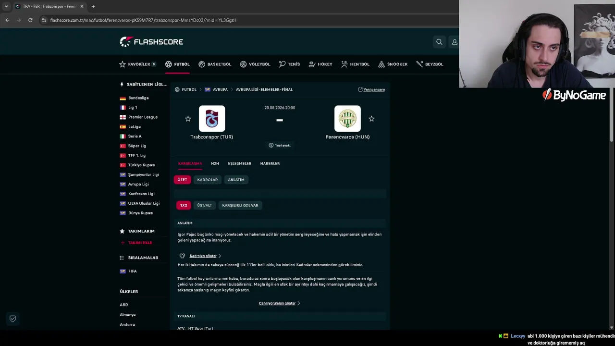Open UEFA Uluslar Ligi from pinned leagues

tap(144, 204)
